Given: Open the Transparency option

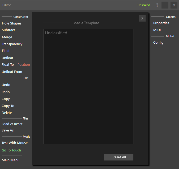Looking at the screenshot, I should (x=12, y=44).
